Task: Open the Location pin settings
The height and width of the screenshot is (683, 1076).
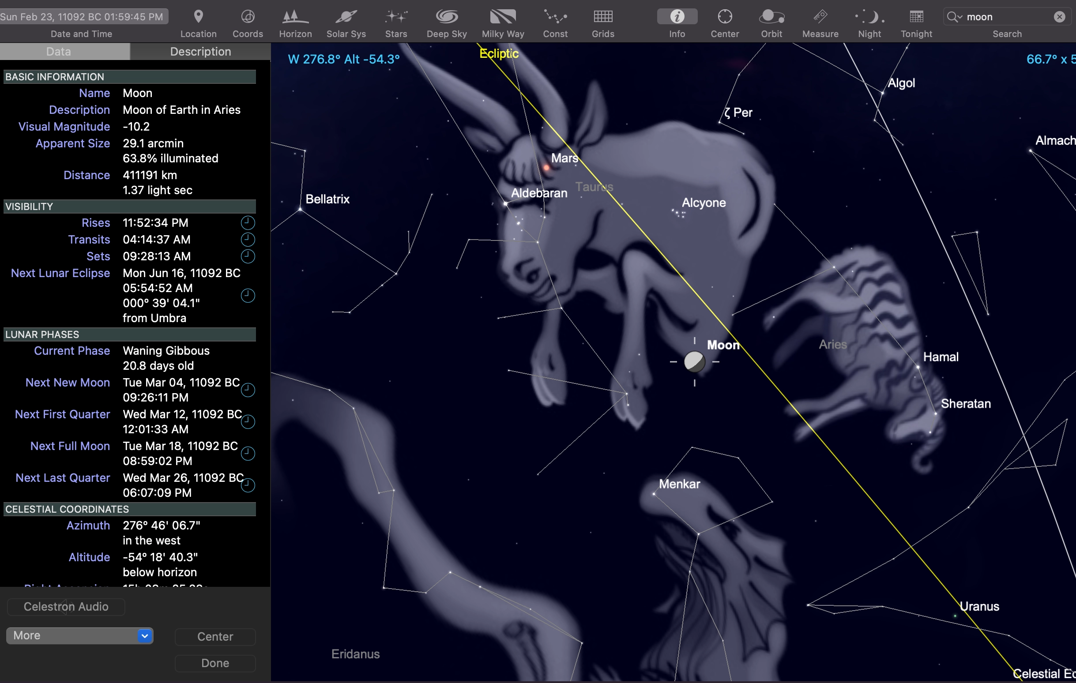Action: coord(199,17)
